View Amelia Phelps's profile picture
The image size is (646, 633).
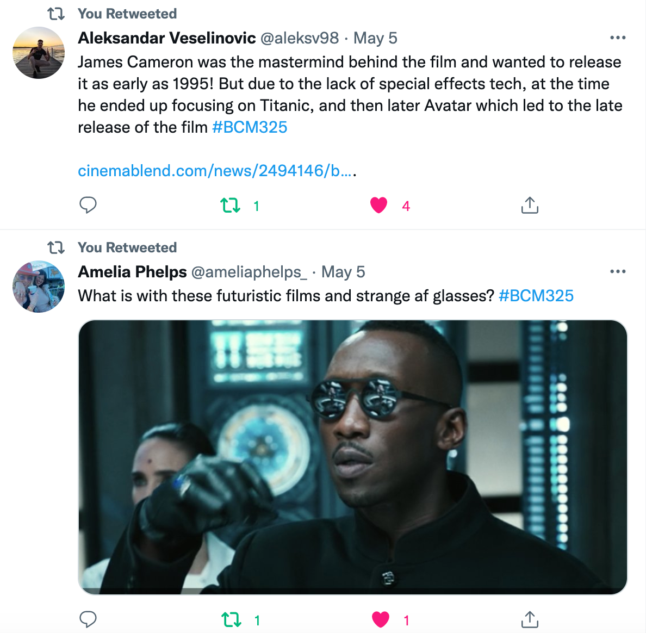pos(39,287)
